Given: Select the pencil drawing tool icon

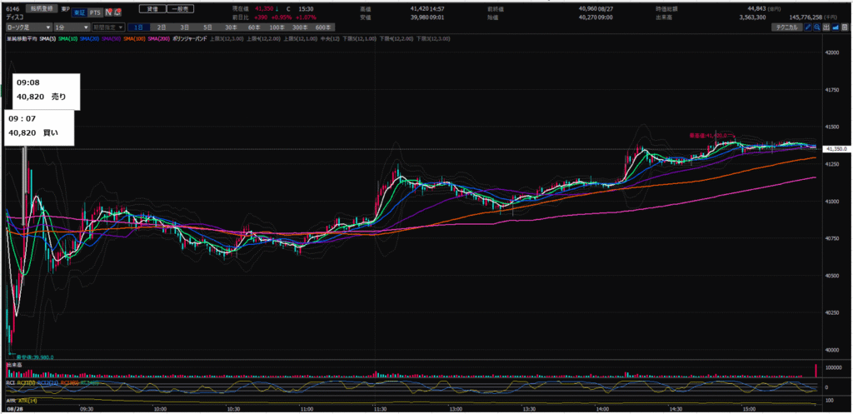Looking at the screenshot, I should coord(808,27).
